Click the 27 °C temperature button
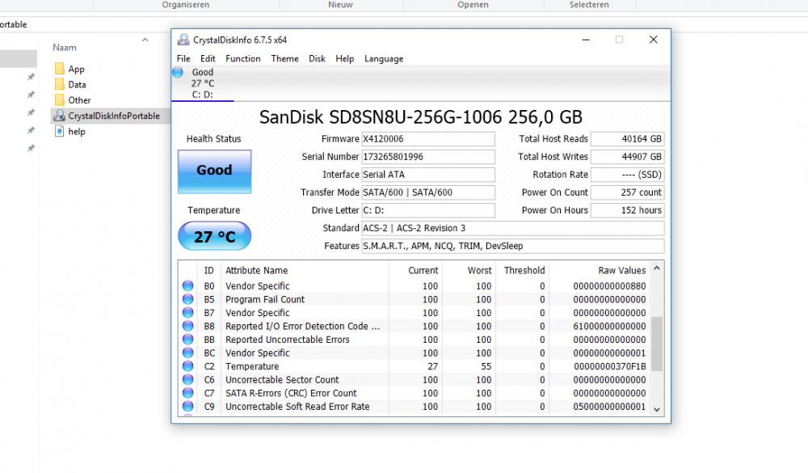Image resolution: width=808 pixels, height=473 pixels. pyautogui.click(x=214, y=237)
